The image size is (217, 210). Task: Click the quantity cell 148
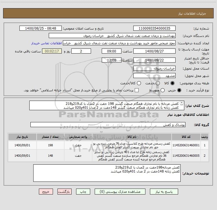50,156
